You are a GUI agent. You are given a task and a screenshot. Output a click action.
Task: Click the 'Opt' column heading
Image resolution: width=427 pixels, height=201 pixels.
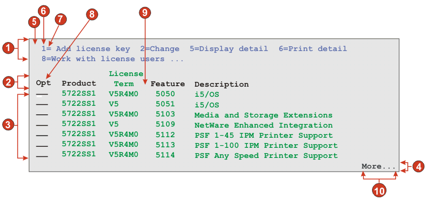pyautogui.click(x=44, y=83)
